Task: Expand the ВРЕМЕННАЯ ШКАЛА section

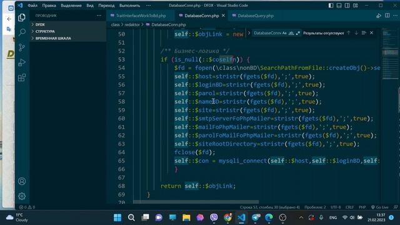Action: click(68, 38)
